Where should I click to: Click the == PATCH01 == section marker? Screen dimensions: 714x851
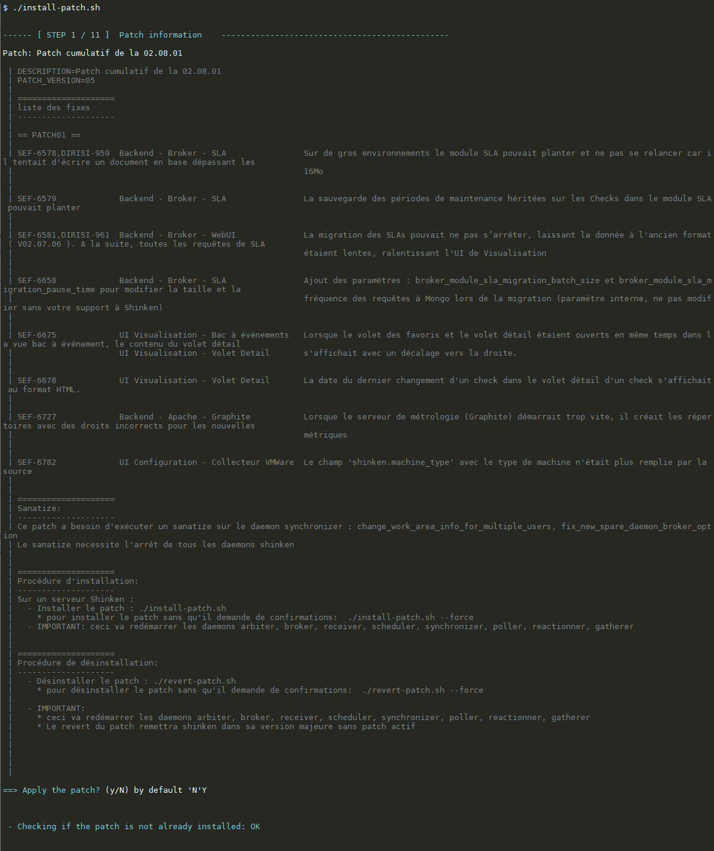point(49,135)
